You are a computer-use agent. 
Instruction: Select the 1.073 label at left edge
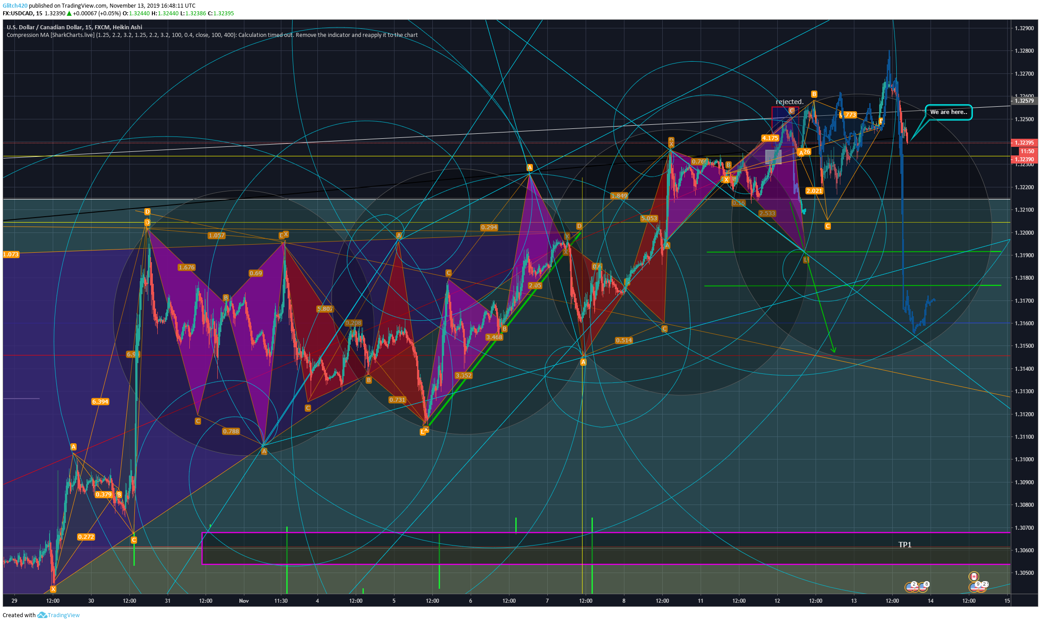tap(11, 255)
